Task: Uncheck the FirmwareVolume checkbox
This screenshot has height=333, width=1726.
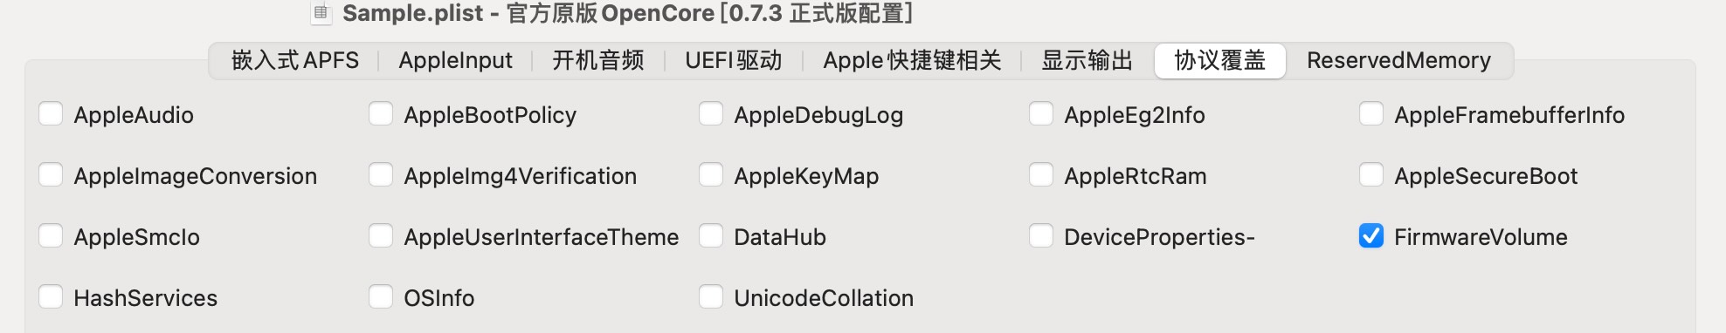Action: (x=1371, y=236)
